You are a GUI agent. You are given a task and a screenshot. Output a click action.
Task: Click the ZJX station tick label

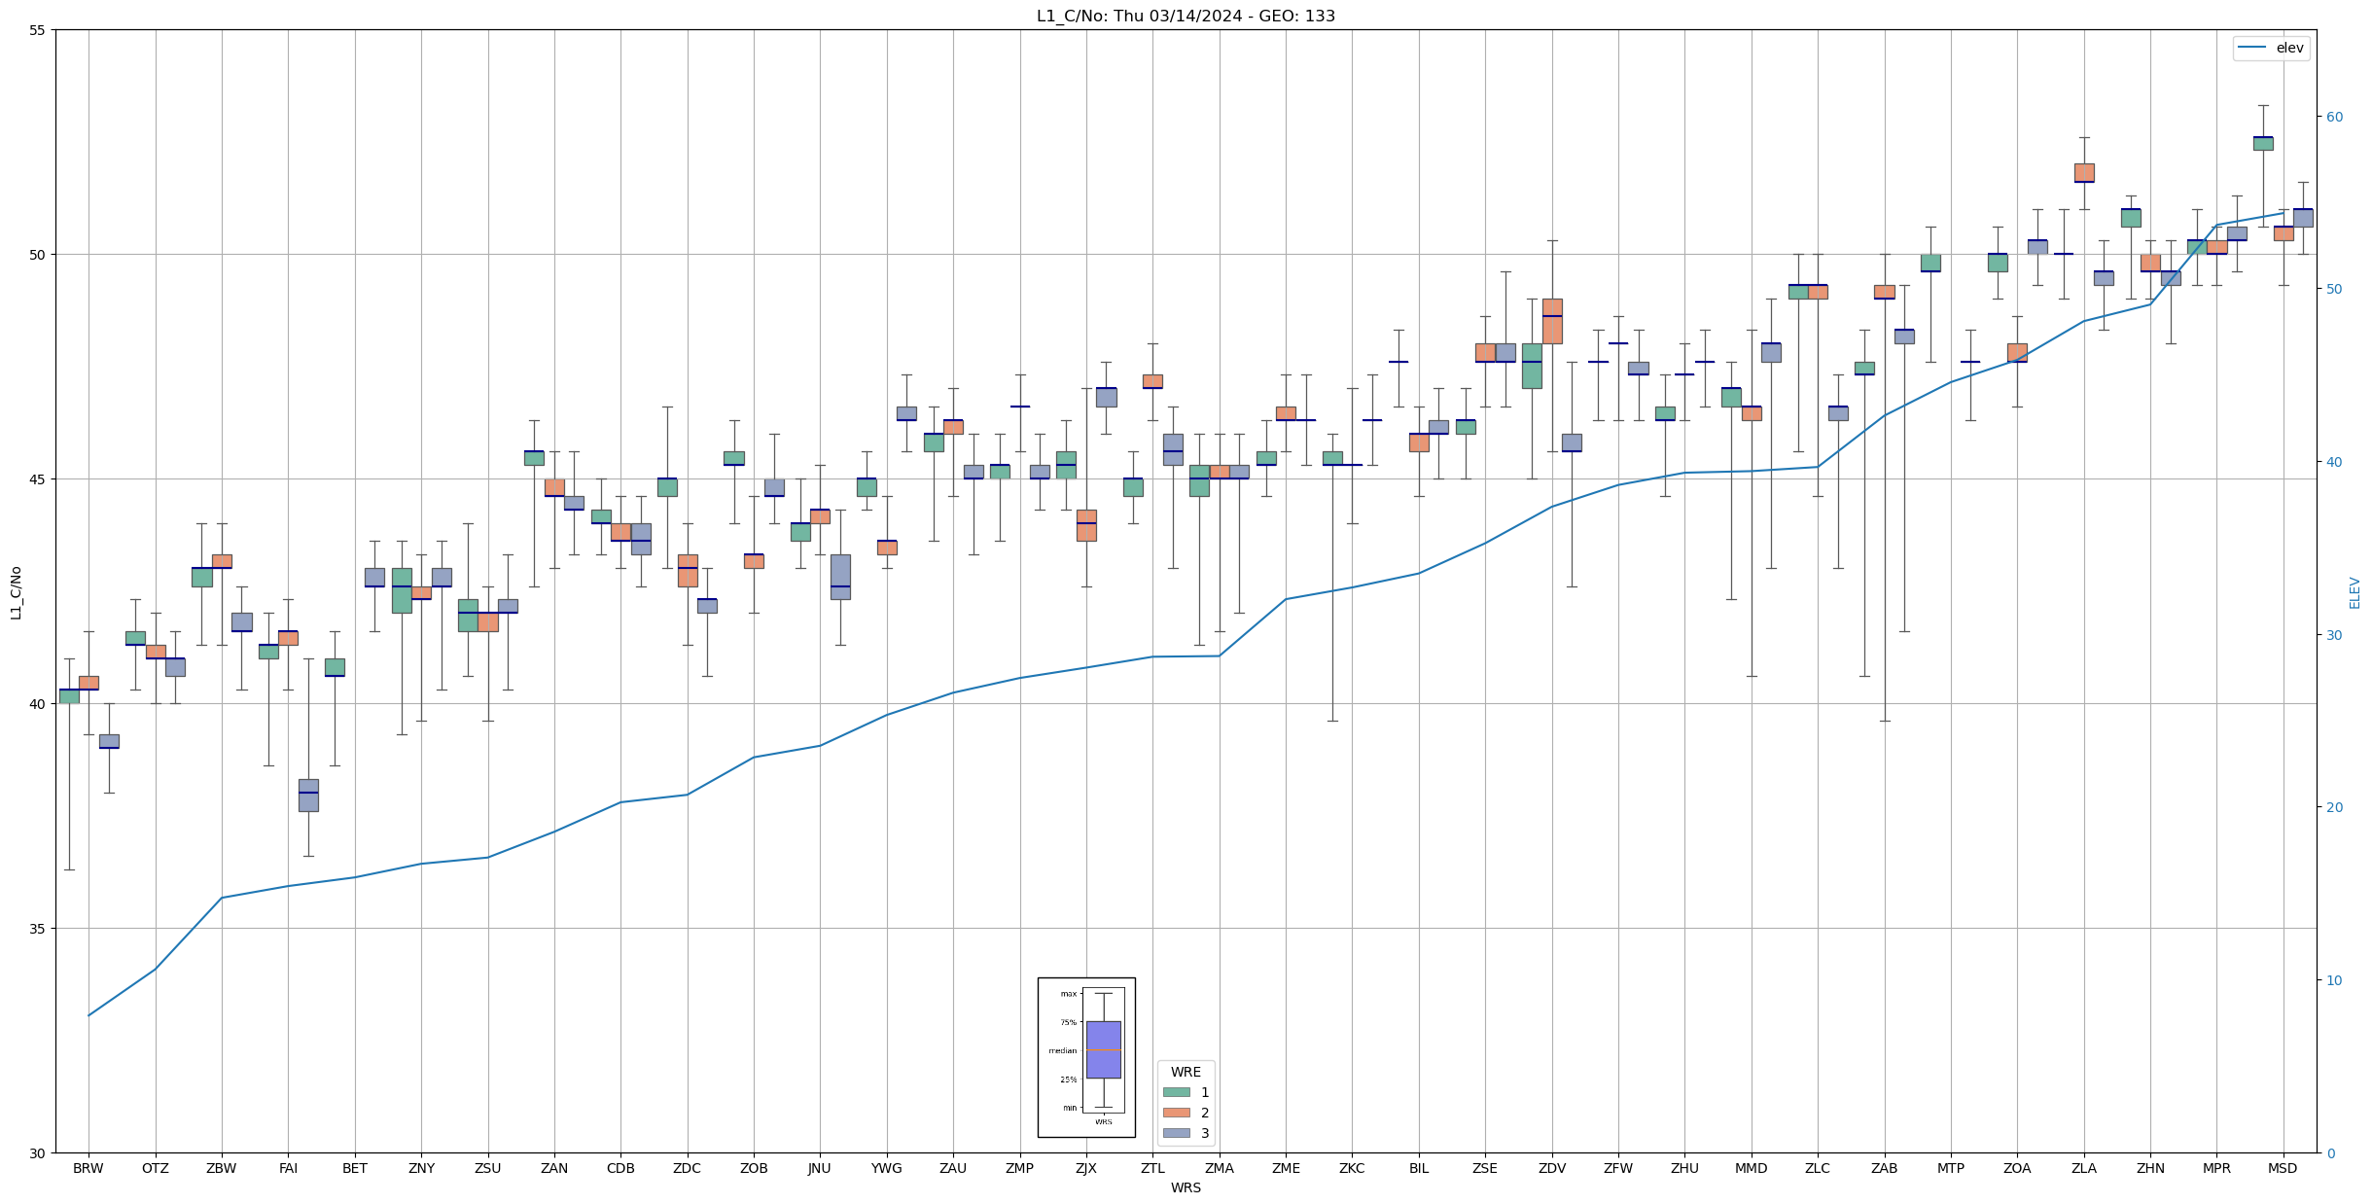coord(1085,1168)
